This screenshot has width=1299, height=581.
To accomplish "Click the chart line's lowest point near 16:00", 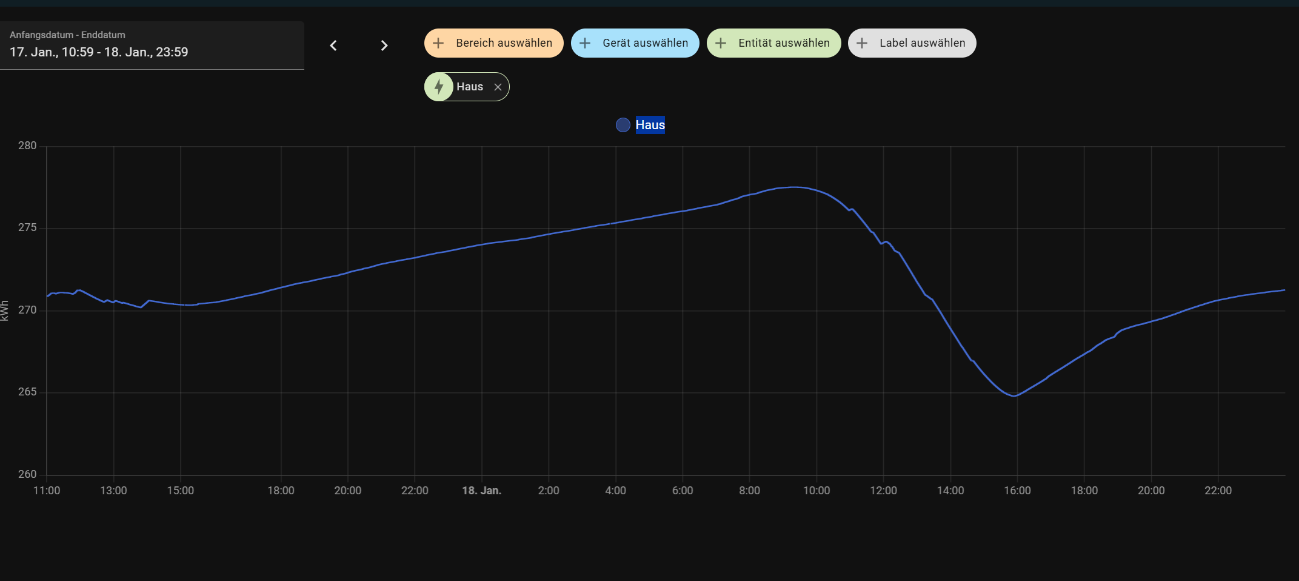I will (1014, 395).
